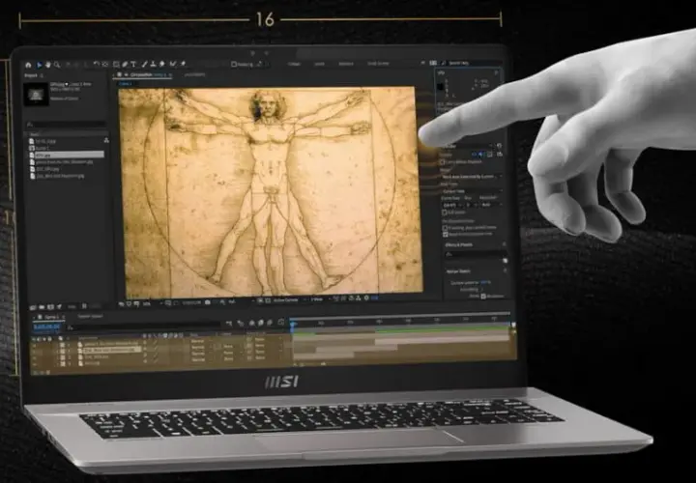
Task: Hide layer 4 with its eye toggle
Action: (x=35, y=364)
